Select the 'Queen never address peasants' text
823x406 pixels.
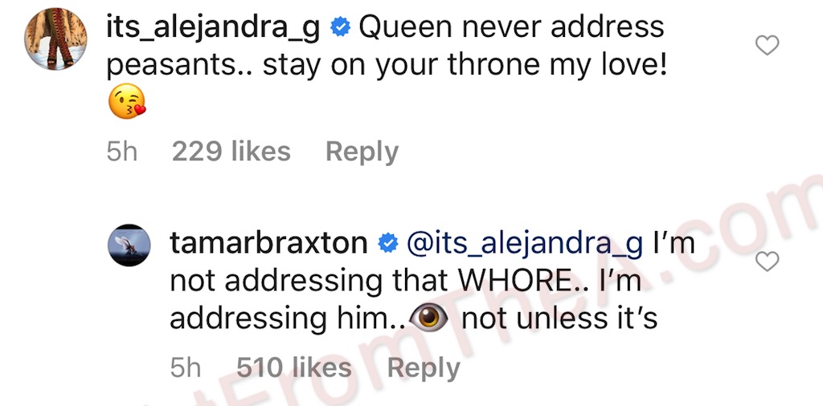click(x=511, y=28)
